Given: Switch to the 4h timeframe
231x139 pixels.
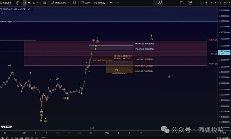Looking at the screenshot, I should (29, 3).
